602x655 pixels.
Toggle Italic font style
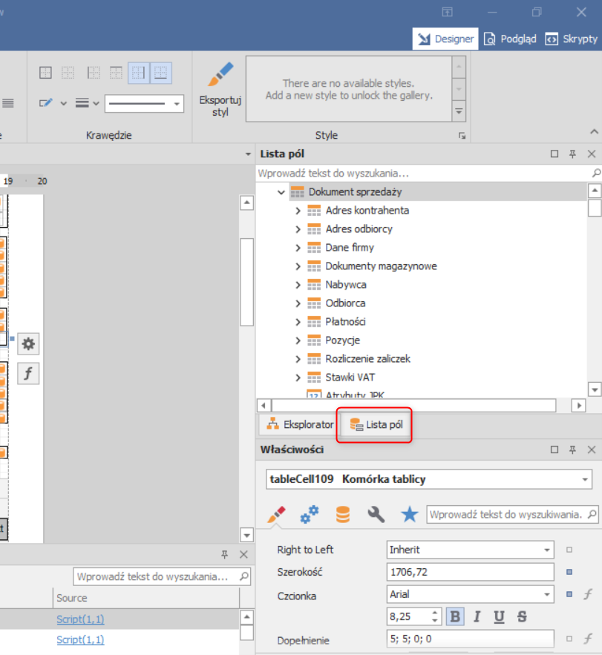[x=477, y=616]
